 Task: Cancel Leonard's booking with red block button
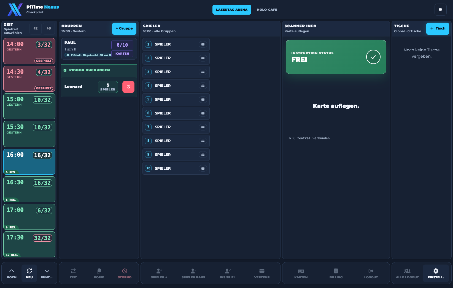click(128, 87)
